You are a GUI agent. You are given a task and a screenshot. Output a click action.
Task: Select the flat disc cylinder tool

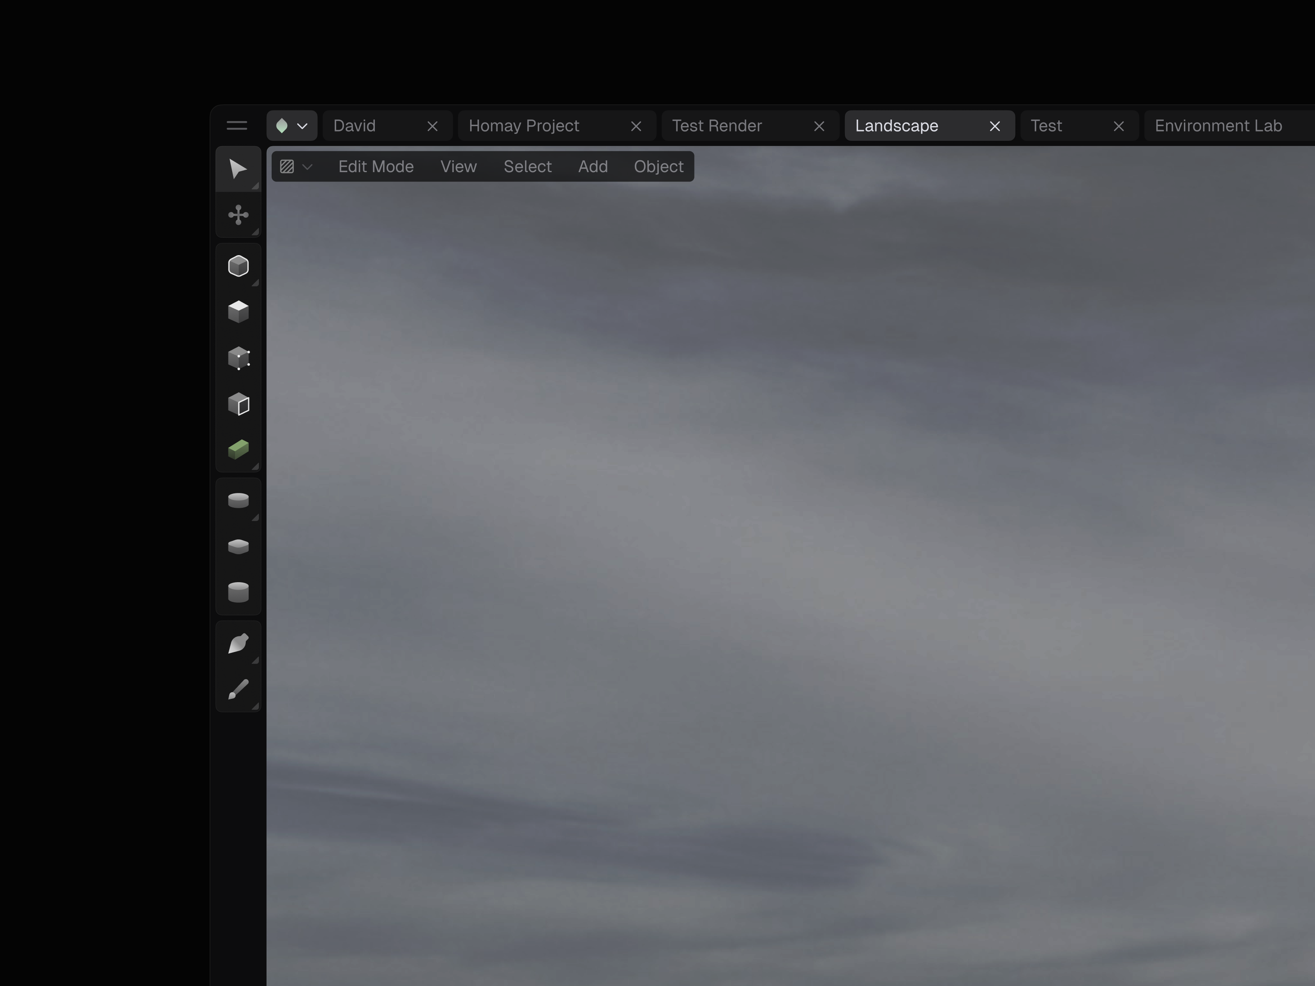click(x=238, y=500)
